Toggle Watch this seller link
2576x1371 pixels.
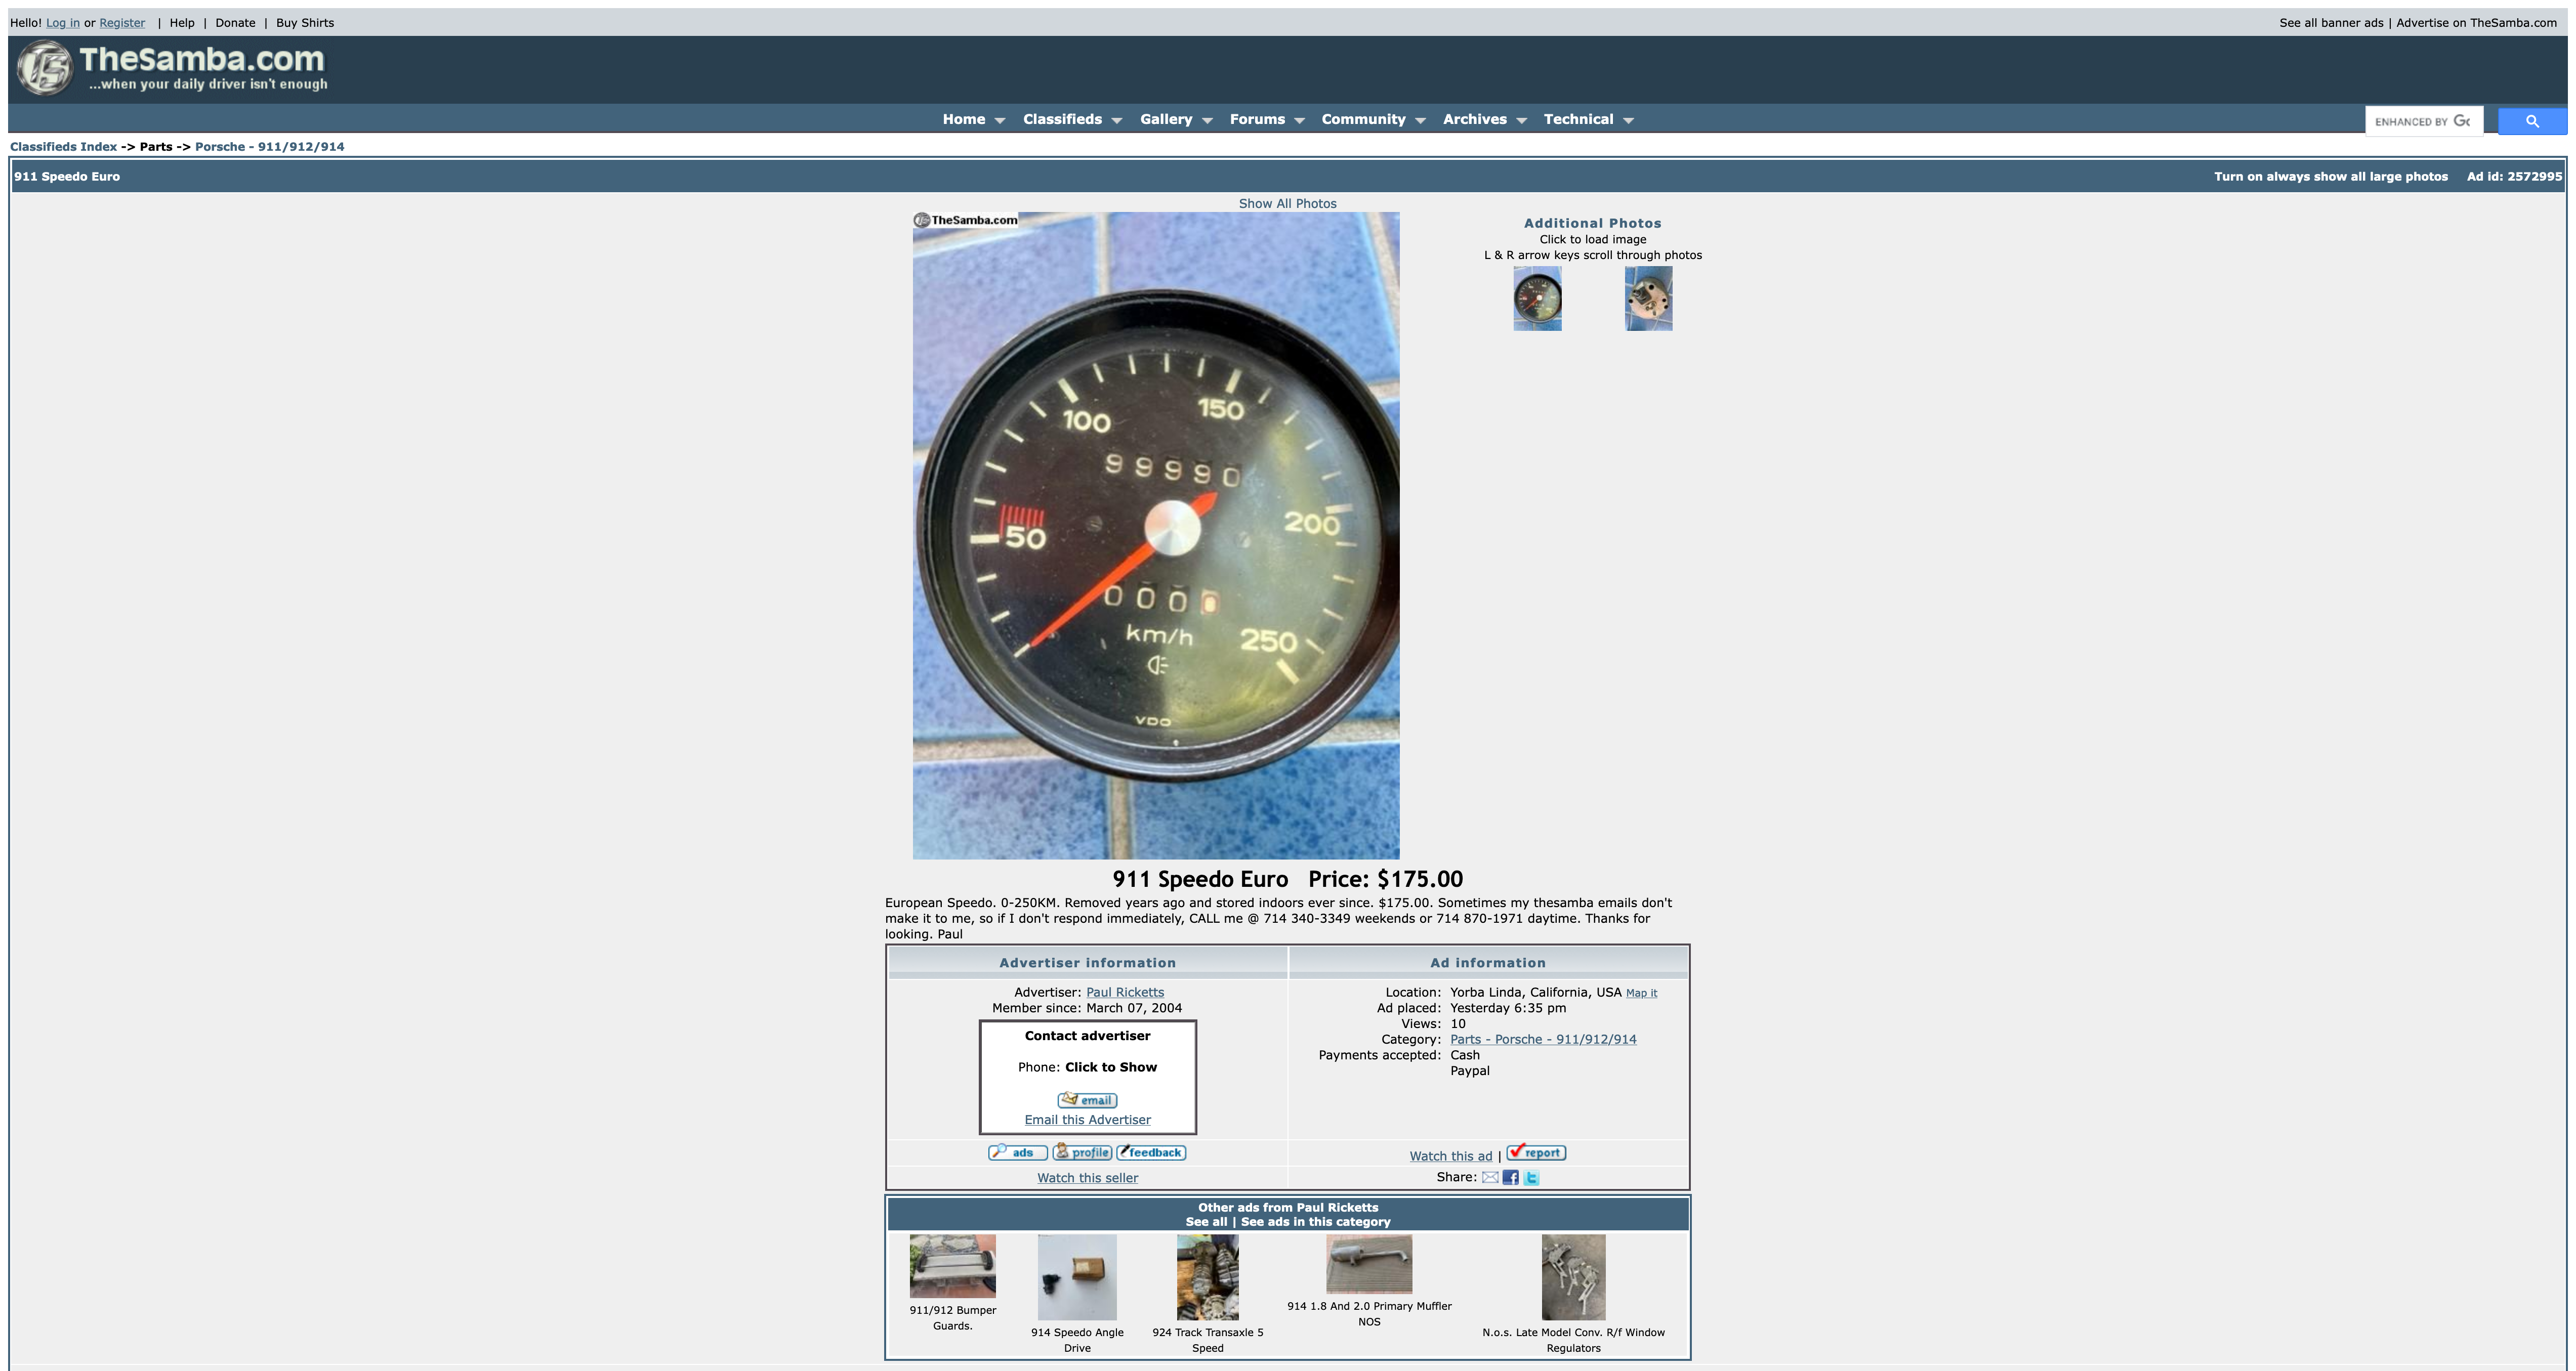1087,1178
